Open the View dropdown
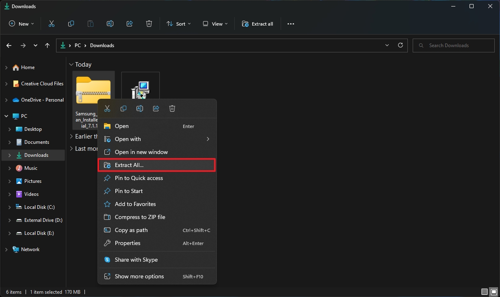This screenshot has width=500, height=297. 215,24
